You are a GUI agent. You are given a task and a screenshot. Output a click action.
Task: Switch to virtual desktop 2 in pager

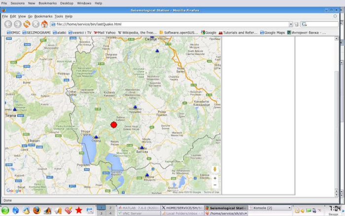click(x=110, y=208)
